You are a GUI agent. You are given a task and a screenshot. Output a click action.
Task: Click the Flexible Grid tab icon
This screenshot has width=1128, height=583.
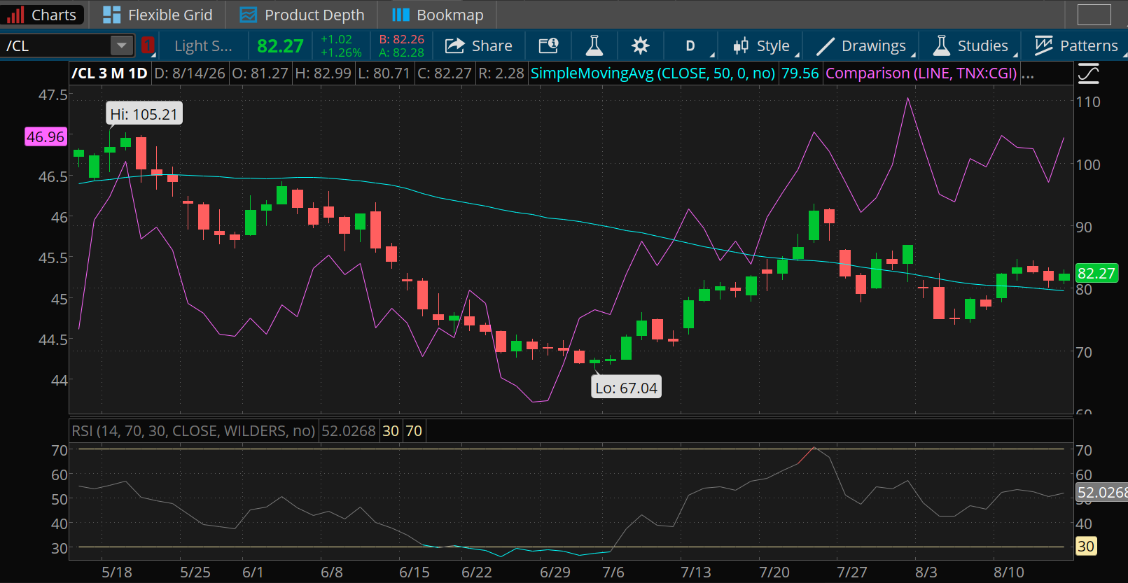(111, 15)
